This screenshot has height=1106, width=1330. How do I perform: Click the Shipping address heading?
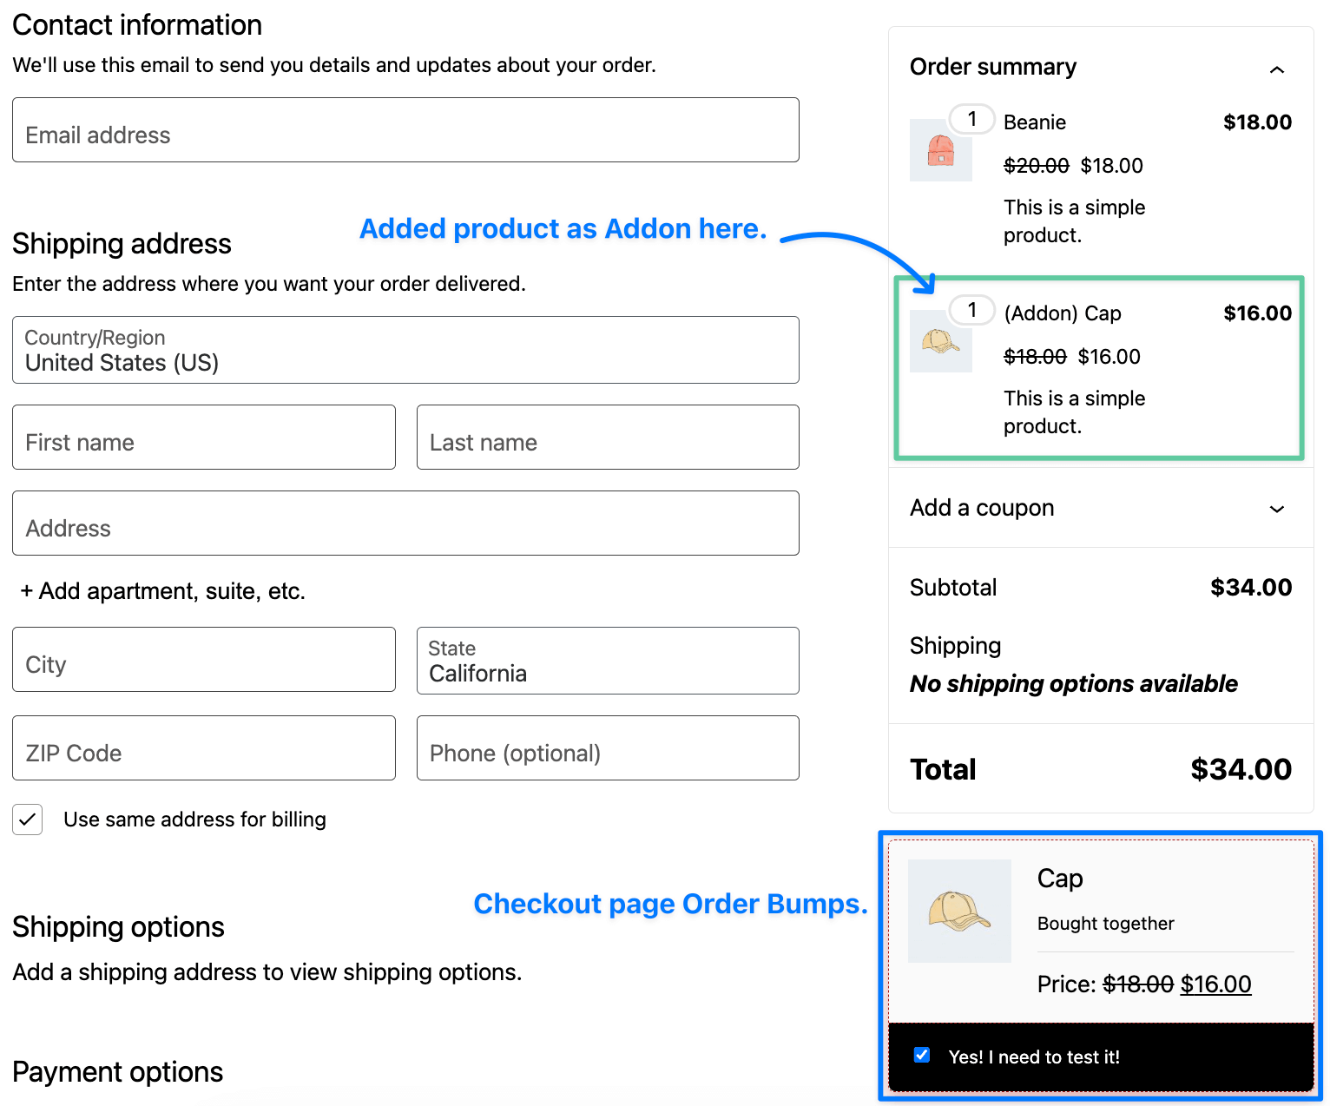[122, 244]
